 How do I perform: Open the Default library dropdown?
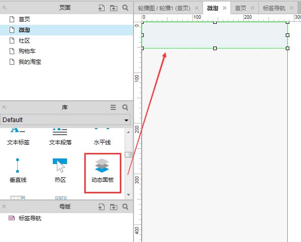coord(65,119)
